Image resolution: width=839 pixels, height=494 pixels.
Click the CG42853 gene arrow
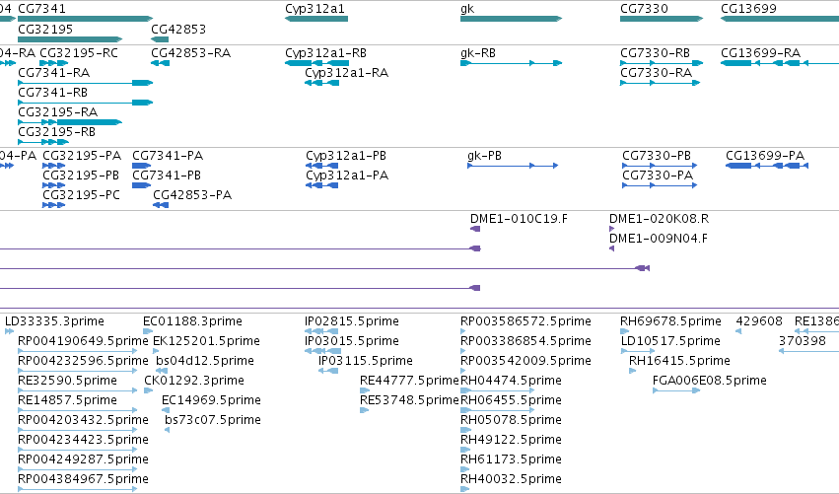(x=160, y=39)
